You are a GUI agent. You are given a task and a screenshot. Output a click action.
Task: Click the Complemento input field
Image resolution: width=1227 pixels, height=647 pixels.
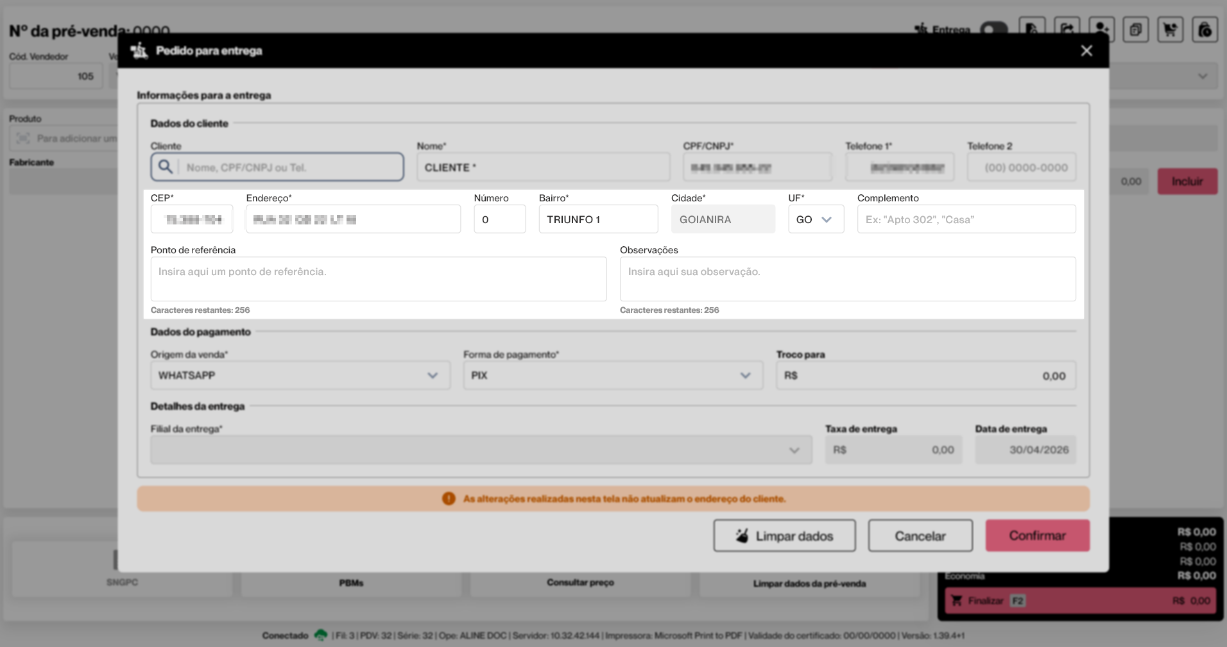pos(966,219)
